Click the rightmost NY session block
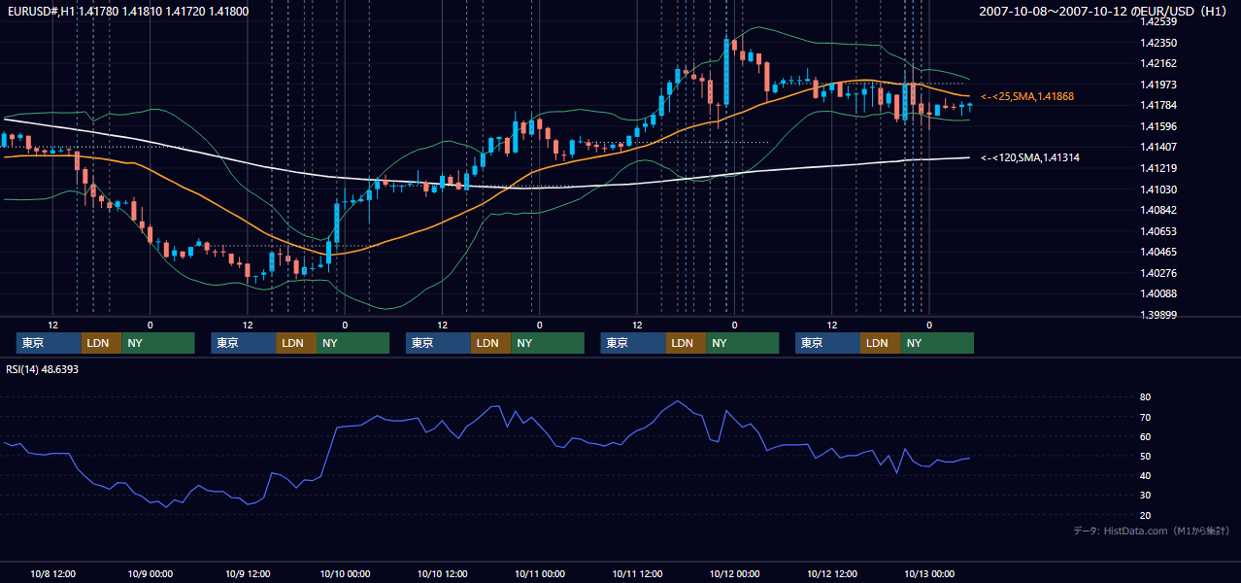Image resolution: width=1241 pixels, height=583 pixels. [x=937, y=343]
